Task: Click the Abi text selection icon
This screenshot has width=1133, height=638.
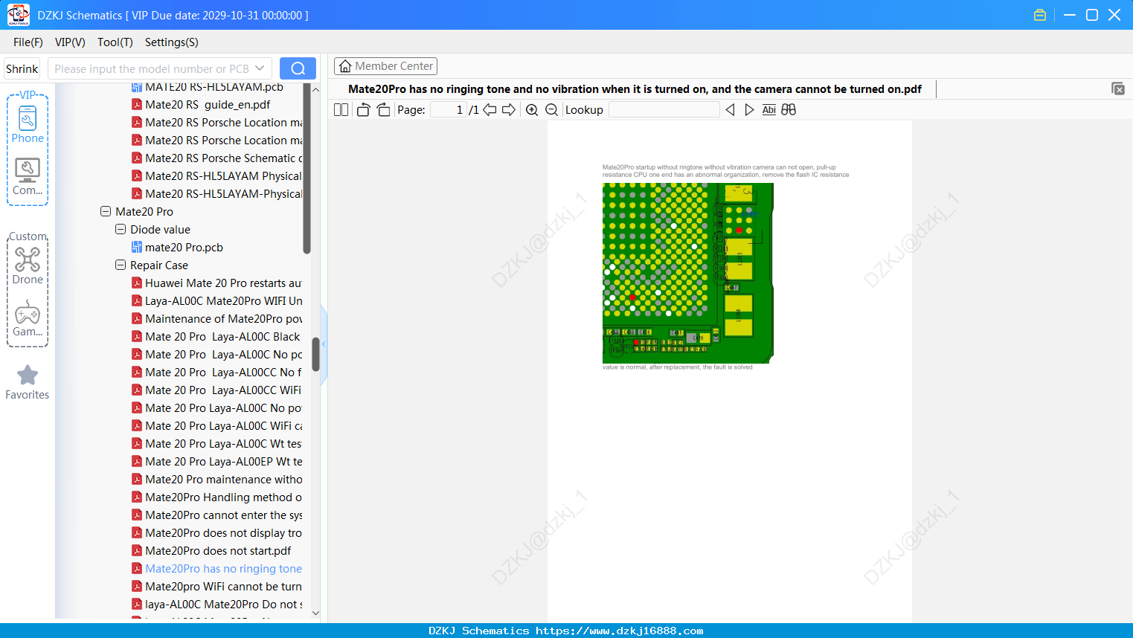Action: pyautogui.click(x=769, y=110)
